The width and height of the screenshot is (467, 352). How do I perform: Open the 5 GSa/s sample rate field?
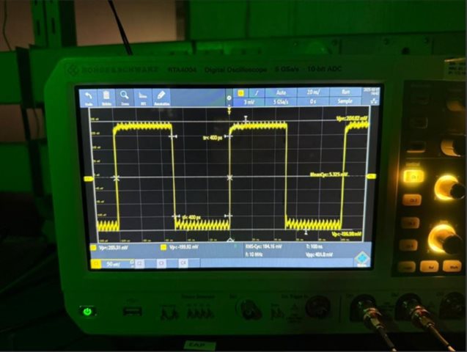point(281,101)
